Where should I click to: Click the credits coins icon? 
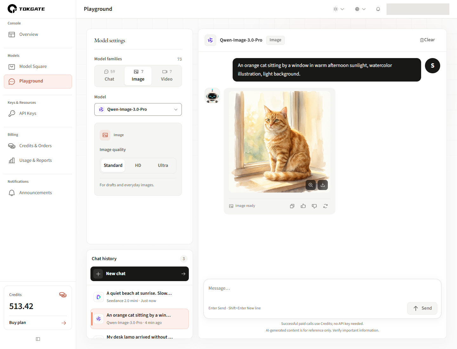click(63, 295)
